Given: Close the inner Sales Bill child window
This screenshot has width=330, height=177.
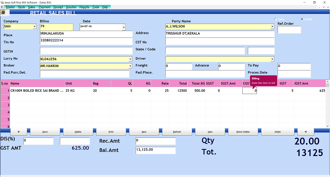Looking at the screenshot, I should [327, 7].
